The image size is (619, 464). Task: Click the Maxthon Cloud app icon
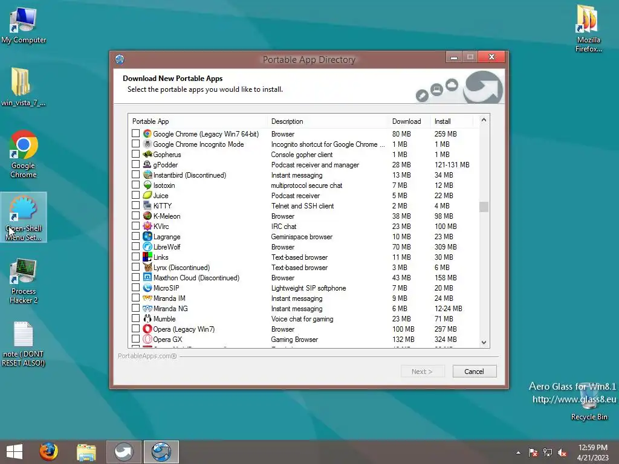[x=147, y=277]
